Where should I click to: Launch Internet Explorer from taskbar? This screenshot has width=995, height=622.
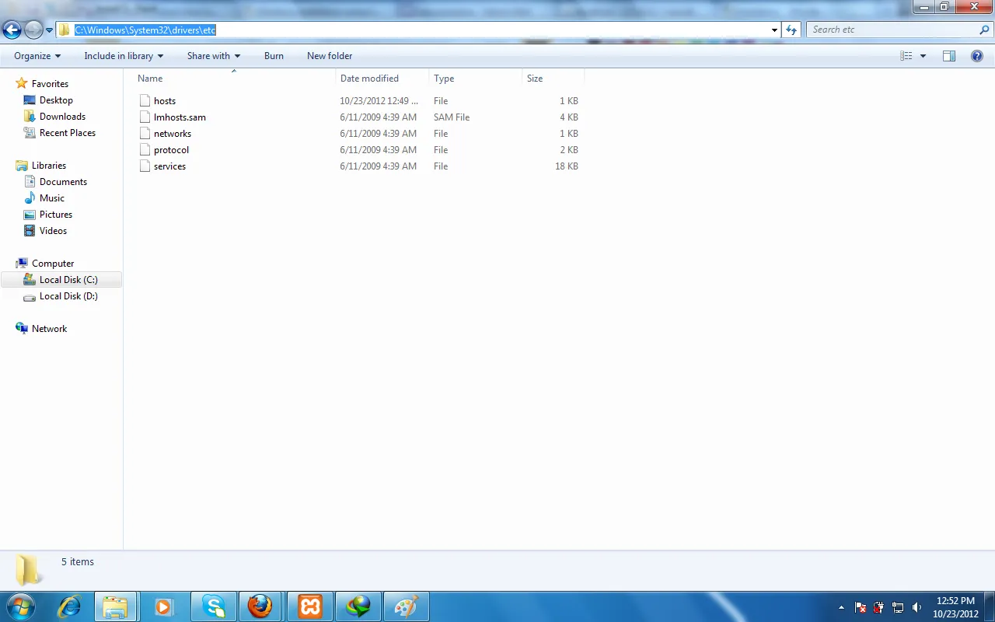(69, 606)
